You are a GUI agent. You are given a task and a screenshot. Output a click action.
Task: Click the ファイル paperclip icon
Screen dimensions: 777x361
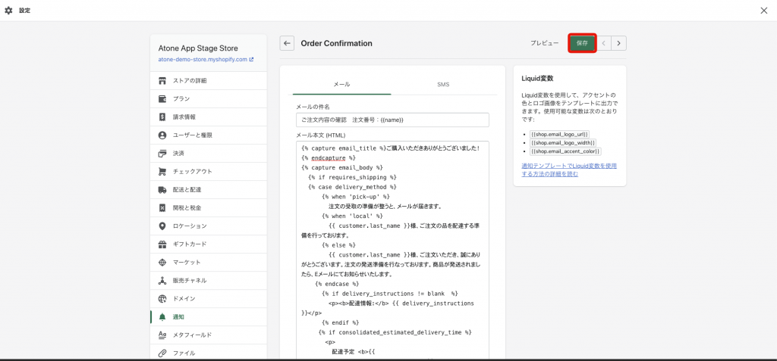coord(162,353)
